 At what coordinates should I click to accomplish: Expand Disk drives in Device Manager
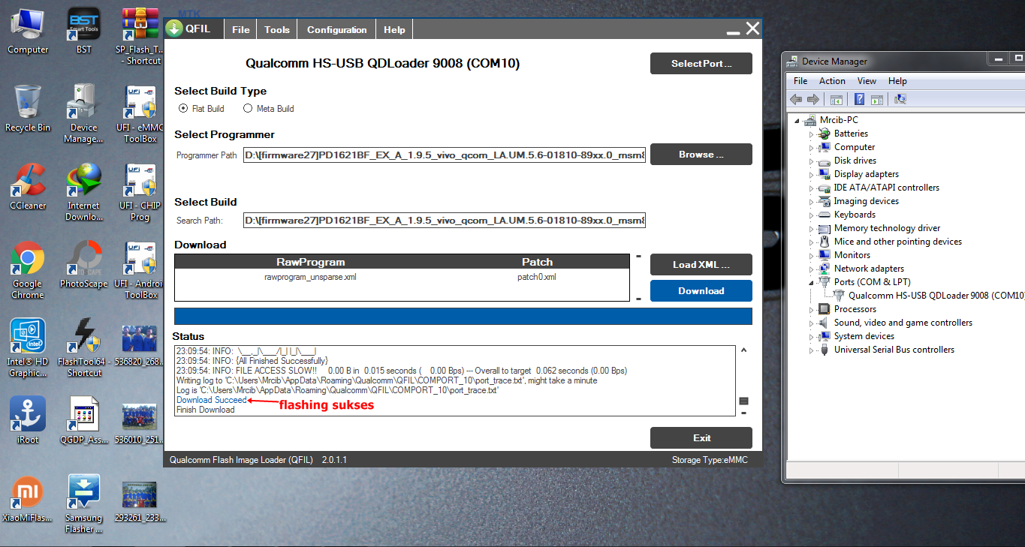(x=811, y=161)
